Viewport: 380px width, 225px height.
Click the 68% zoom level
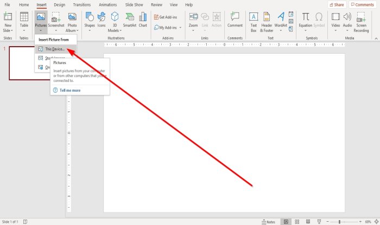tap(368, 222)
